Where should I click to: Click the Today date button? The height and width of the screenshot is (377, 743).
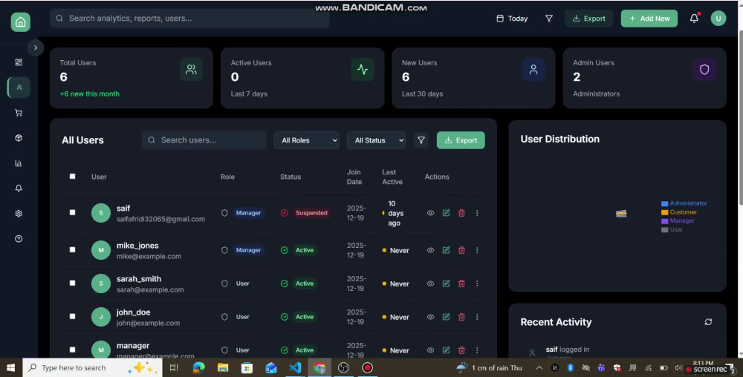point(512,19)
